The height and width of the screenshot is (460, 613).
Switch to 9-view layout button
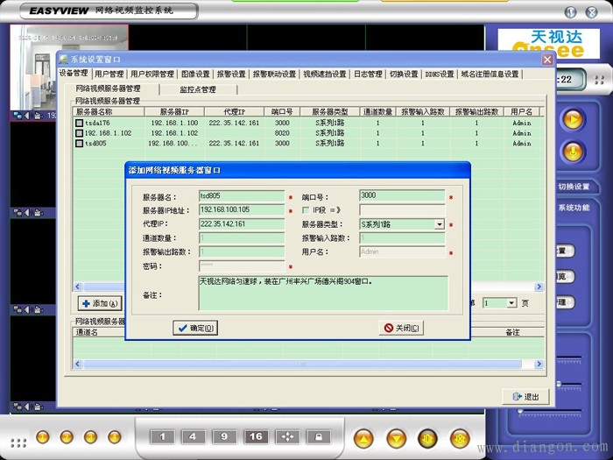[224, 437]
